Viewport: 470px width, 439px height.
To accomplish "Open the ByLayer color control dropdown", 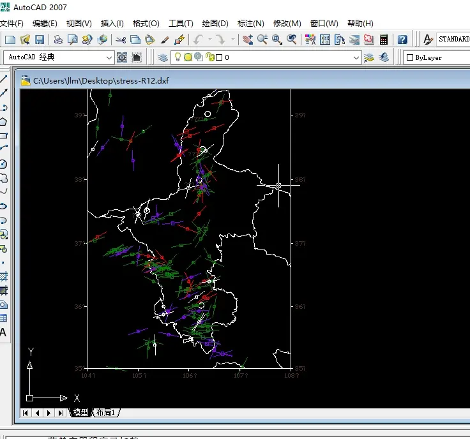I will point(437,57).
